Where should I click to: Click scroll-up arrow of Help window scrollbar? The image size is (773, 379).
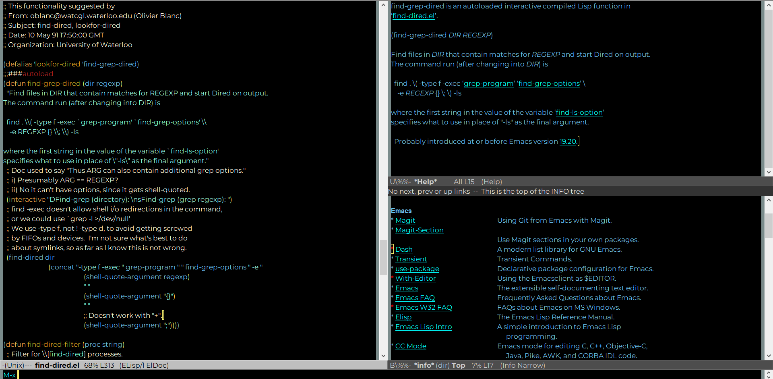tap(769, 5)
